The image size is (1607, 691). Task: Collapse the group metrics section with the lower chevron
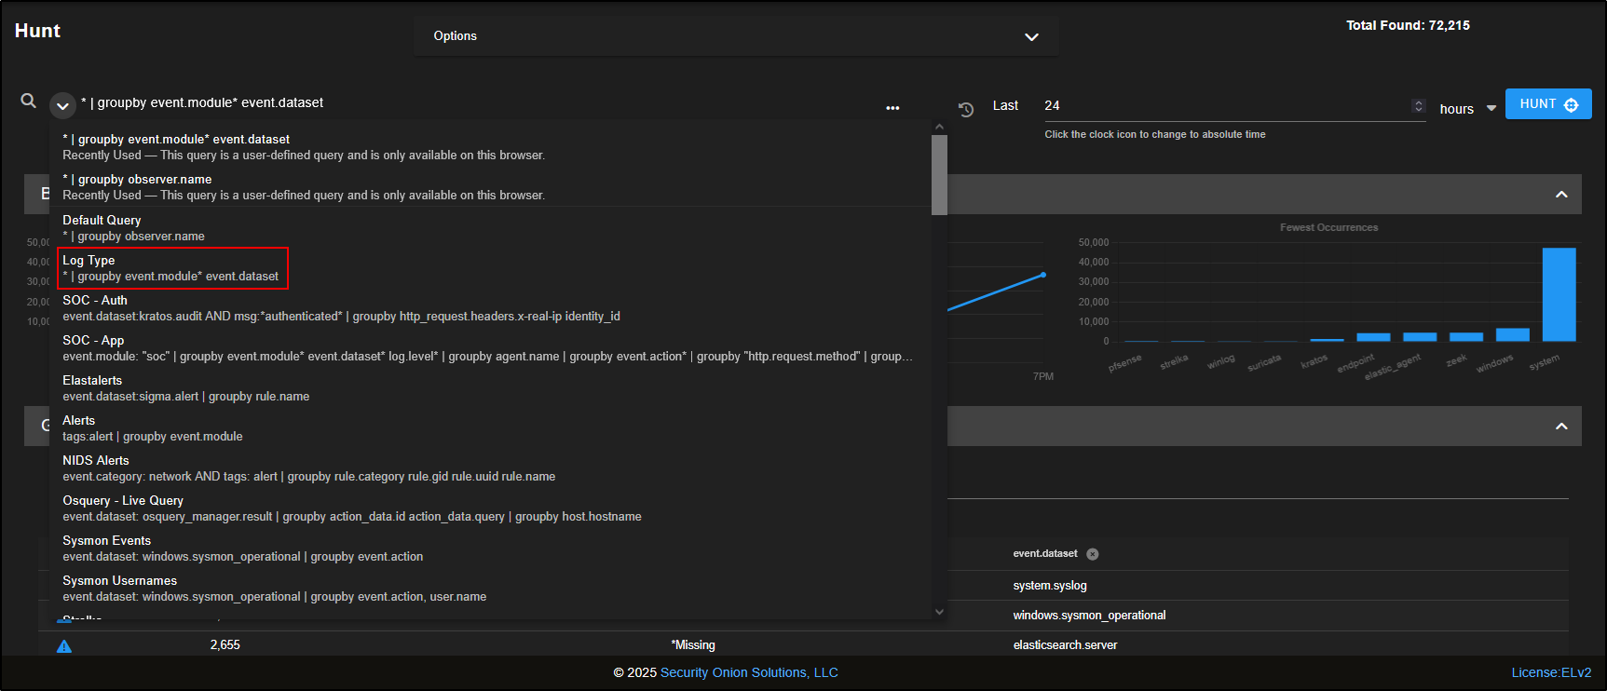[1561, 427]
